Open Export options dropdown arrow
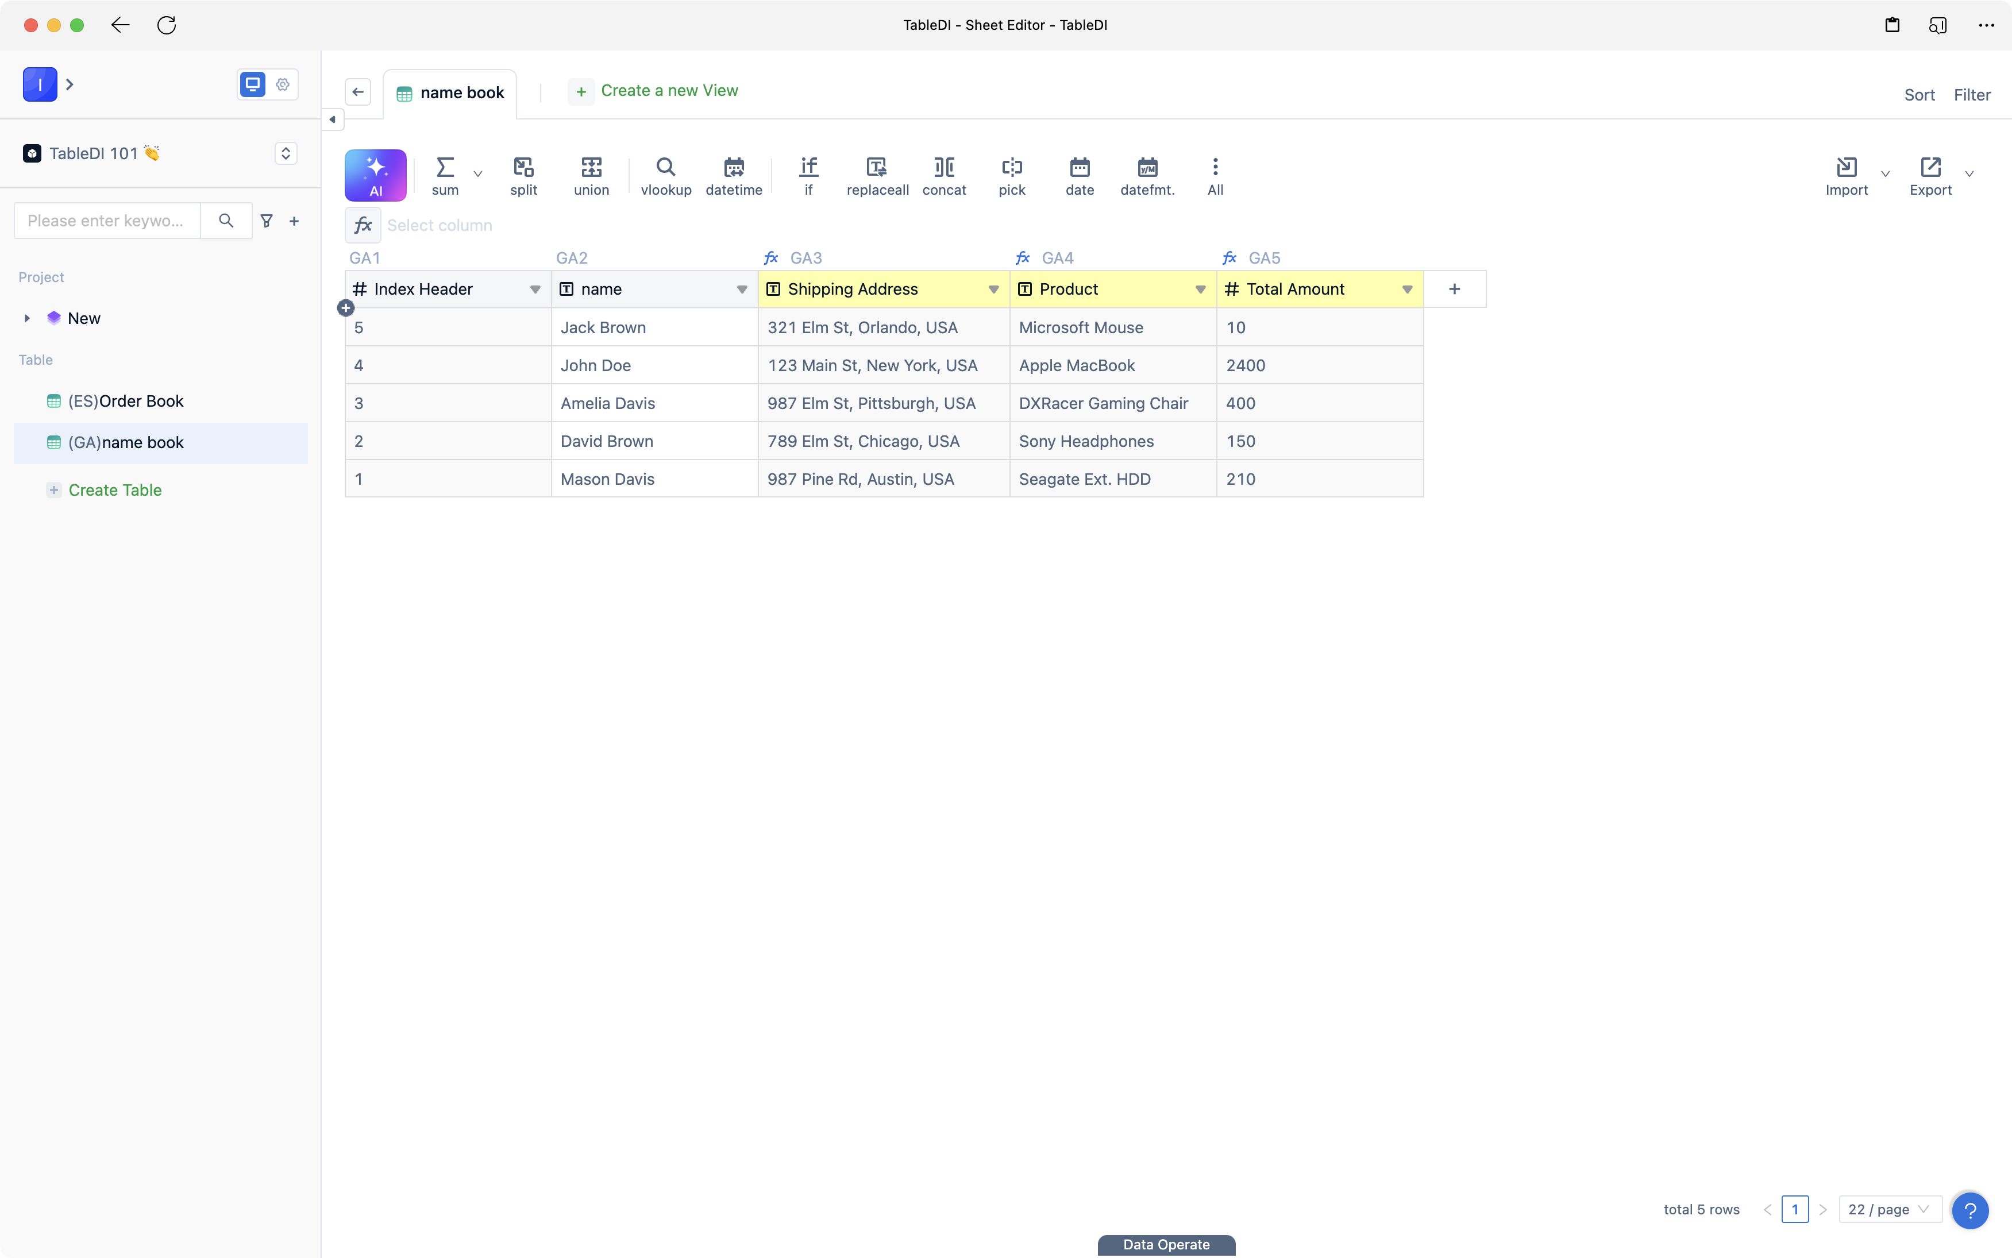 pyautogui.click(x=1969, y=174)
